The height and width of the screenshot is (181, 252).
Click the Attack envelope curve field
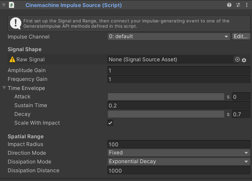(x=166, y=97)
